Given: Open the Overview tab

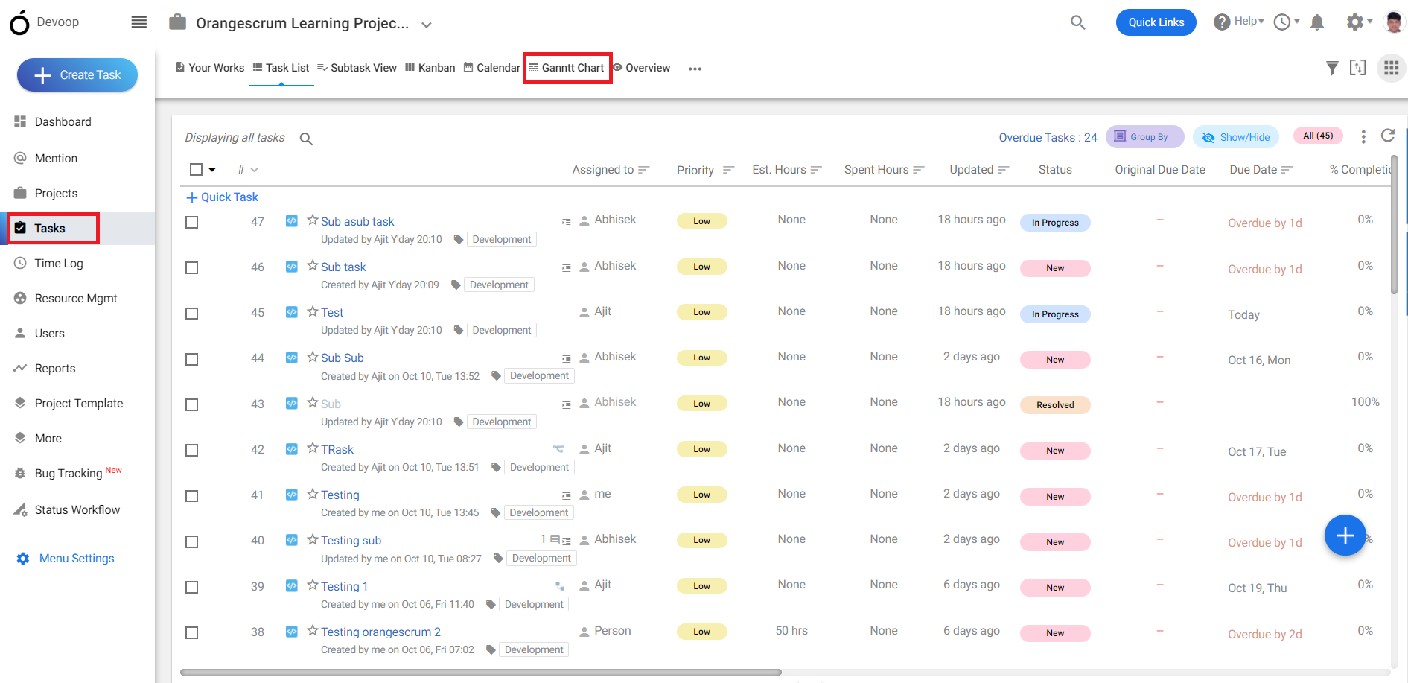Looking at the screenshot, I should (641, 68).
